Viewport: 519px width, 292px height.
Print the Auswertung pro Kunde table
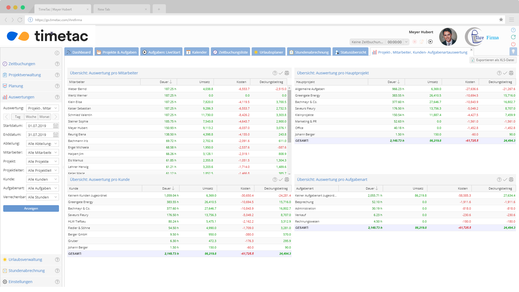[x=287, y=180]
